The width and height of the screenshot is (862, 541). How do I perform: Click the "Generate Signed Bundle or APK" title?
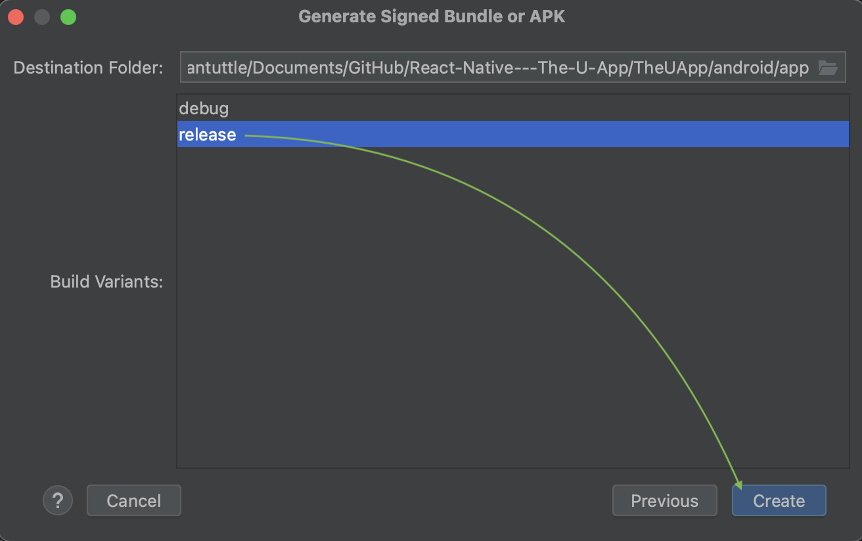pos(431,16)
